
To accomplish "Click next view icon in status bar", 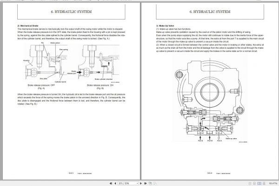I will click(155, 183).
